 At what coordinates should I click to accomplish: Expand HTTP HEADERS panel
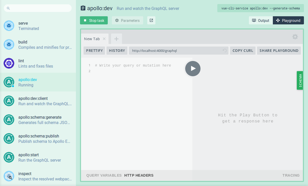pos(139,175)
